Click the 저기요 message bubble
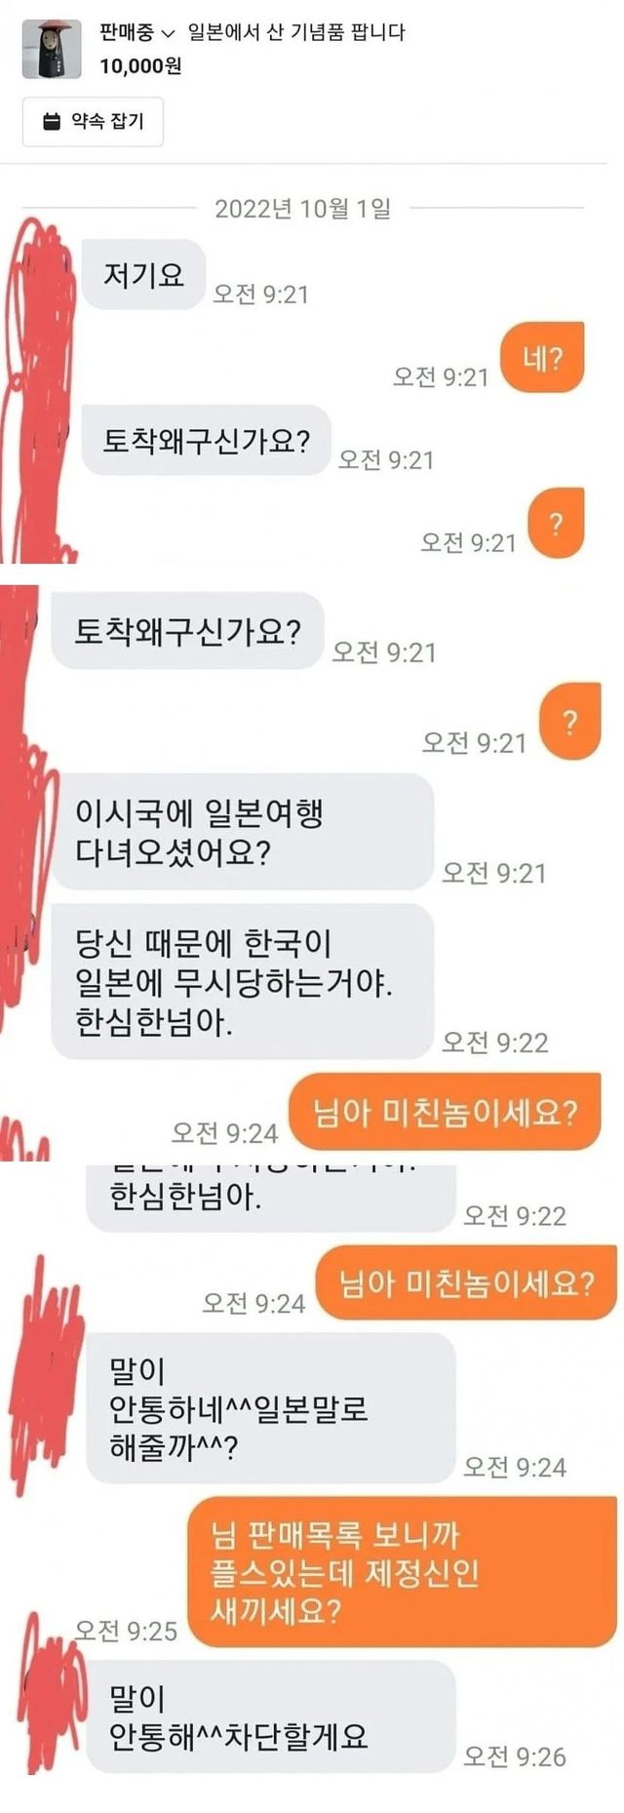 pos(143,275)
